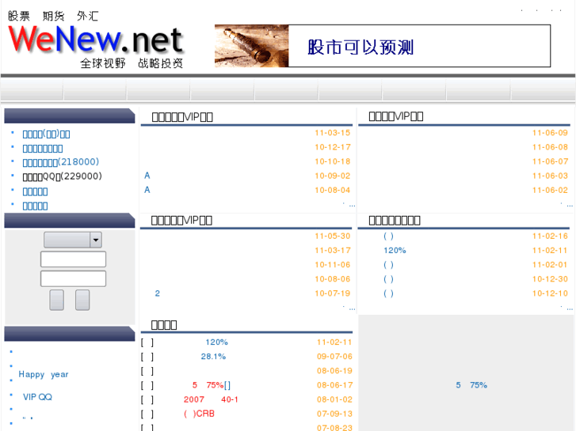The width and height of the screenshot is (576, 431).
Task: Click the telescope picture in the banner
Action: 252,46
